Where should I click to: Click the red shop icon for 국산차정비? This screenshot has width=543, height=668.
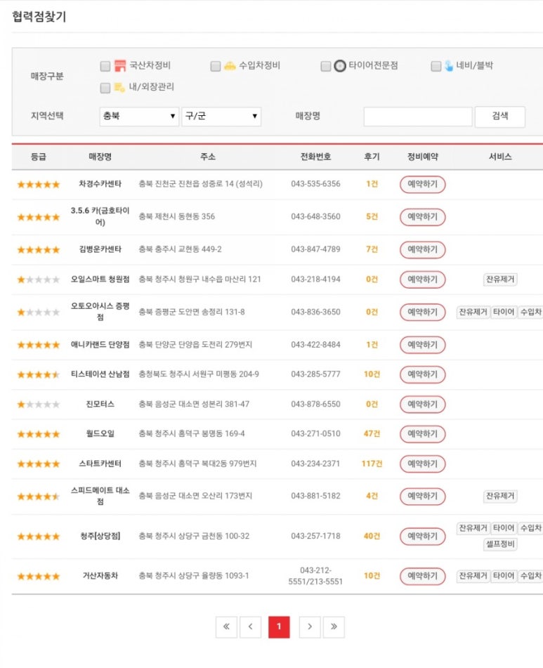(120, 65)
